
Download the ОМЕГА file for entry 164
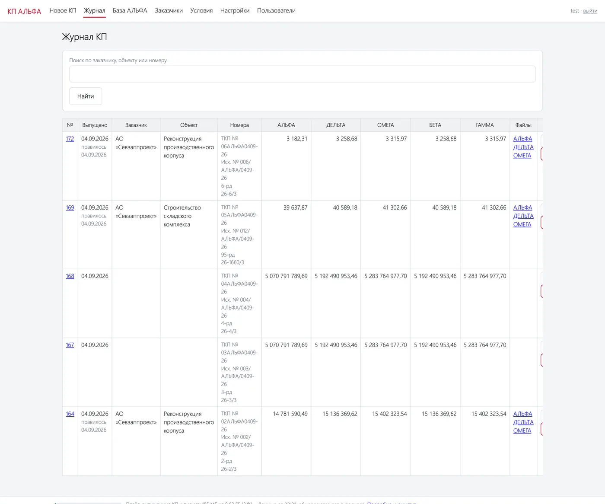[522, 431]
